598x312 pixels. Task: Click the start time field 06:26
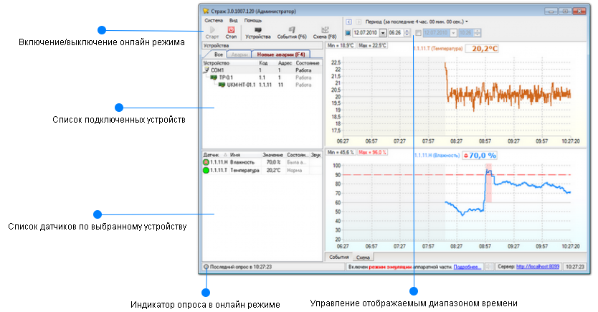pos(396,33)
